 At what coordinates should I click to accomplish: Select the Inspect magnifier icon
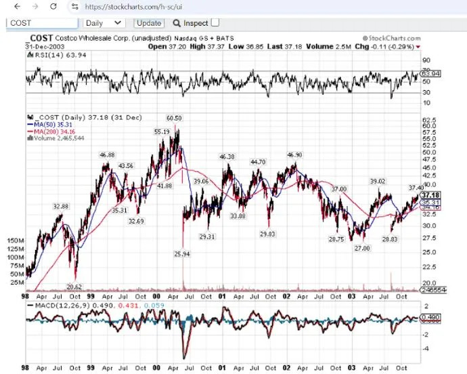pos(177,23)
